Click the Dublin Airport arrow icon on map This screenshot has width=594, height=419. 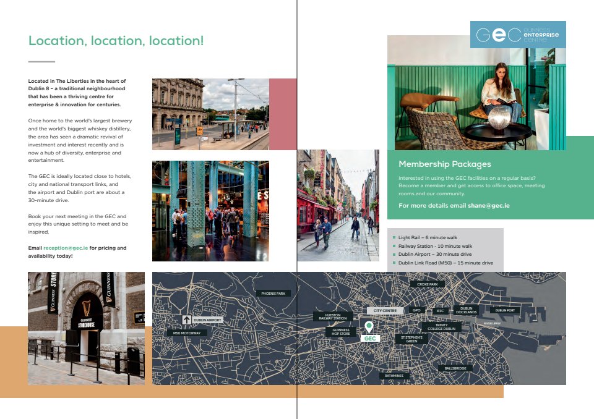coord(186,320)
